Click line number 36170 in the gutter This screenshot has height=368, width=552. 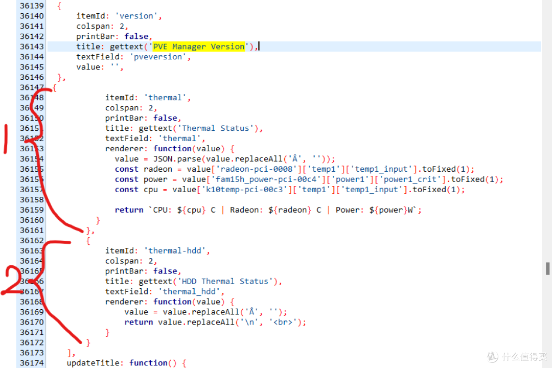click(32, 322)
